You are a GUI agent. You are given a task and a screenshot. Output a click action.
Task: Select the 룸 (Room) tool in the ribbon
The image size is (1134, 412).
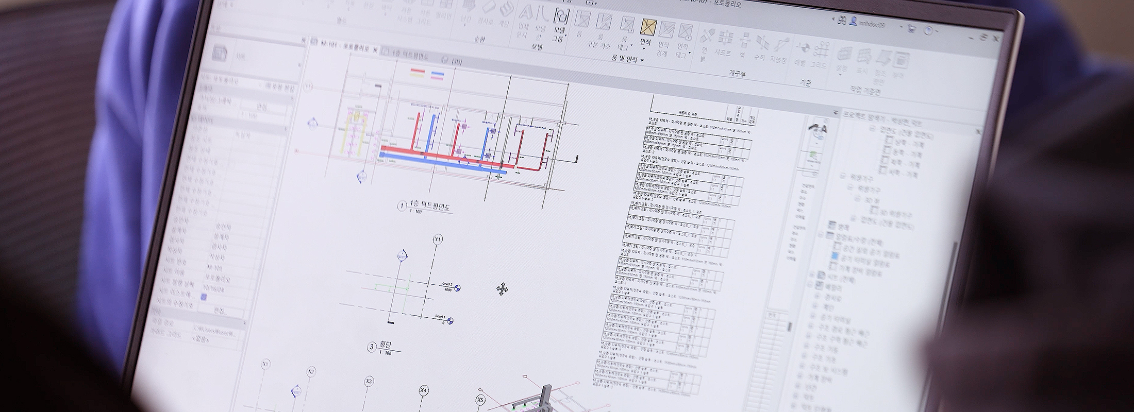click(x=582, y=24)
